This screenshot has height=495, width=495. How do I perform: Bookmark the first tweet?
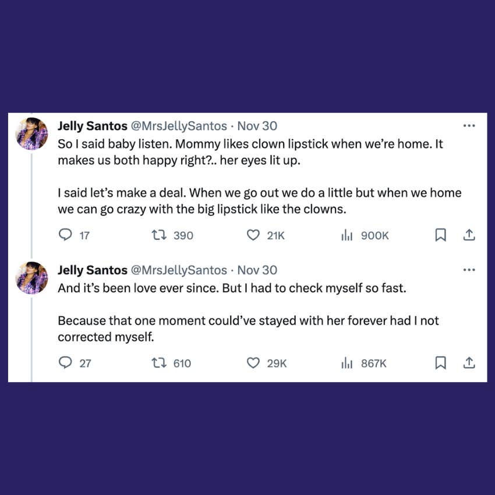(440, 235)
